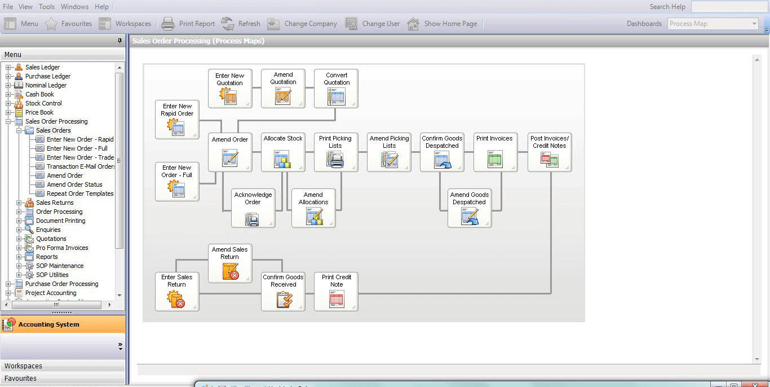Toggle the navigation pane pin icon
This screenshot has height=387, width=770.
(120, 41)
